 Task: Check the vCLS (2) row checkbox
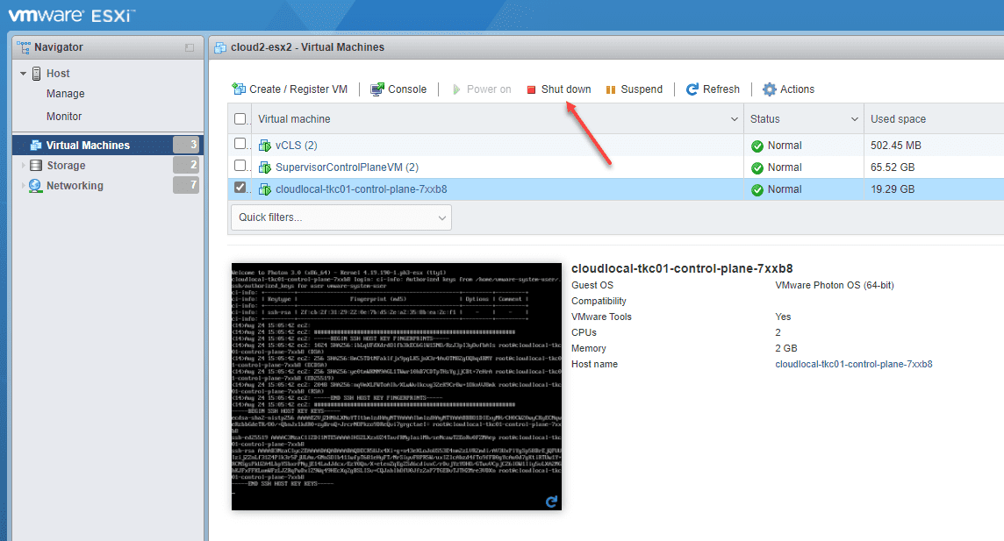[x=240, y=144]
